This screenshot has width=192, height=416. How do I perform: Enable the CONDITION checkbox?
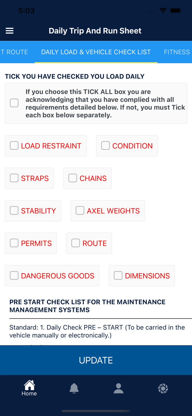pos(105,145)
